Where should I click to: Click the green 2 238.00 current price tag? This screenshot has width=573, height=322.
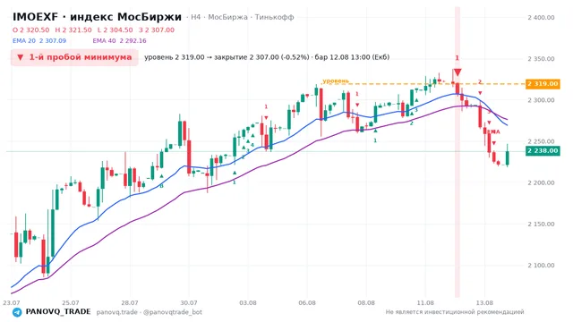click(543, 151)
